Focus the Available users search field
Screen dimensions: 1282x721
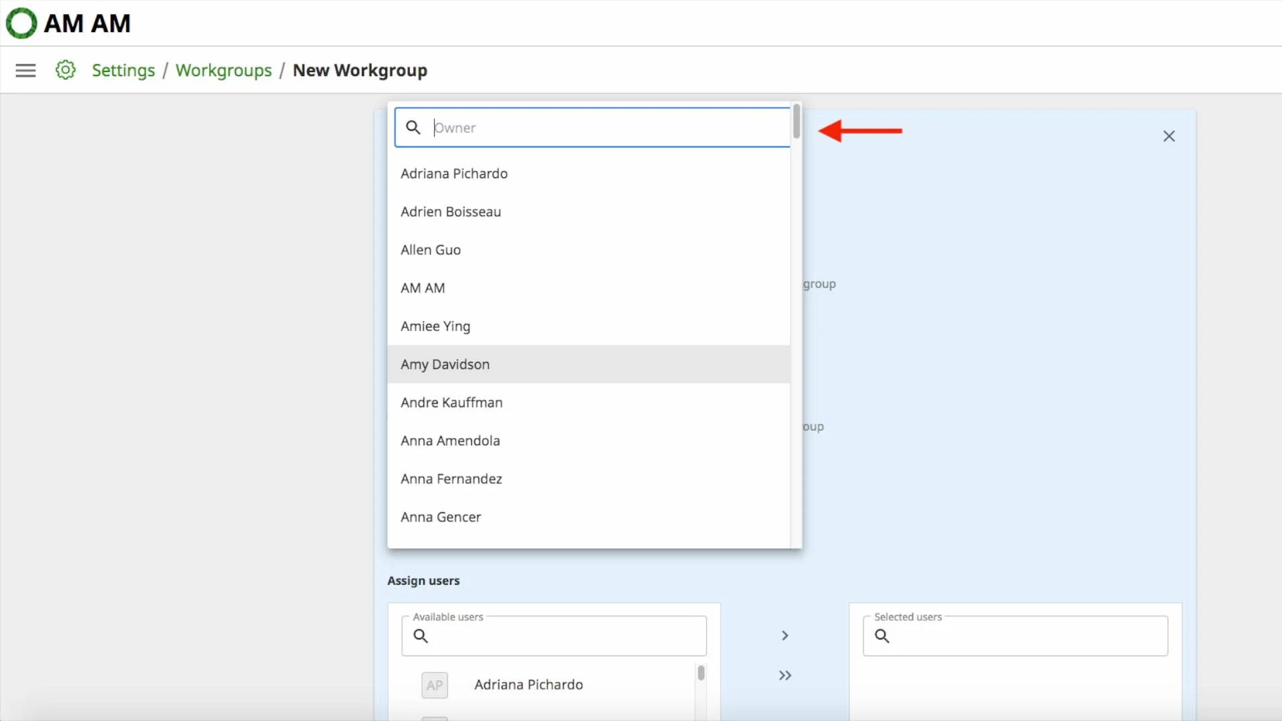point(554,636)
